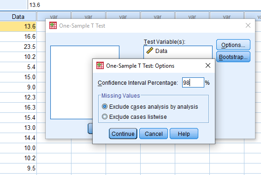
Task: Select the cell with value 13.0
Action: [18, 128]
